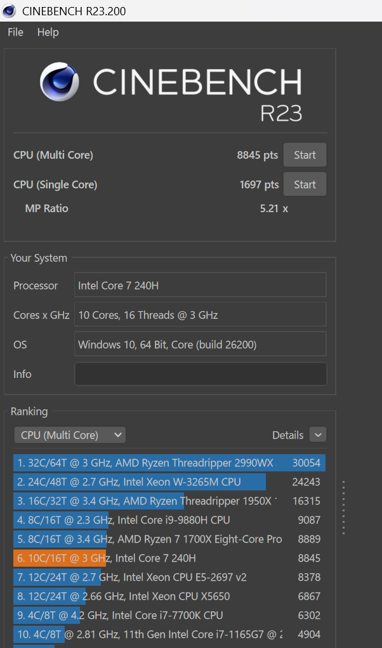Start the CPU Multi Core benchmark
This screenshot has height=648, width=382.
pos(305,154)
